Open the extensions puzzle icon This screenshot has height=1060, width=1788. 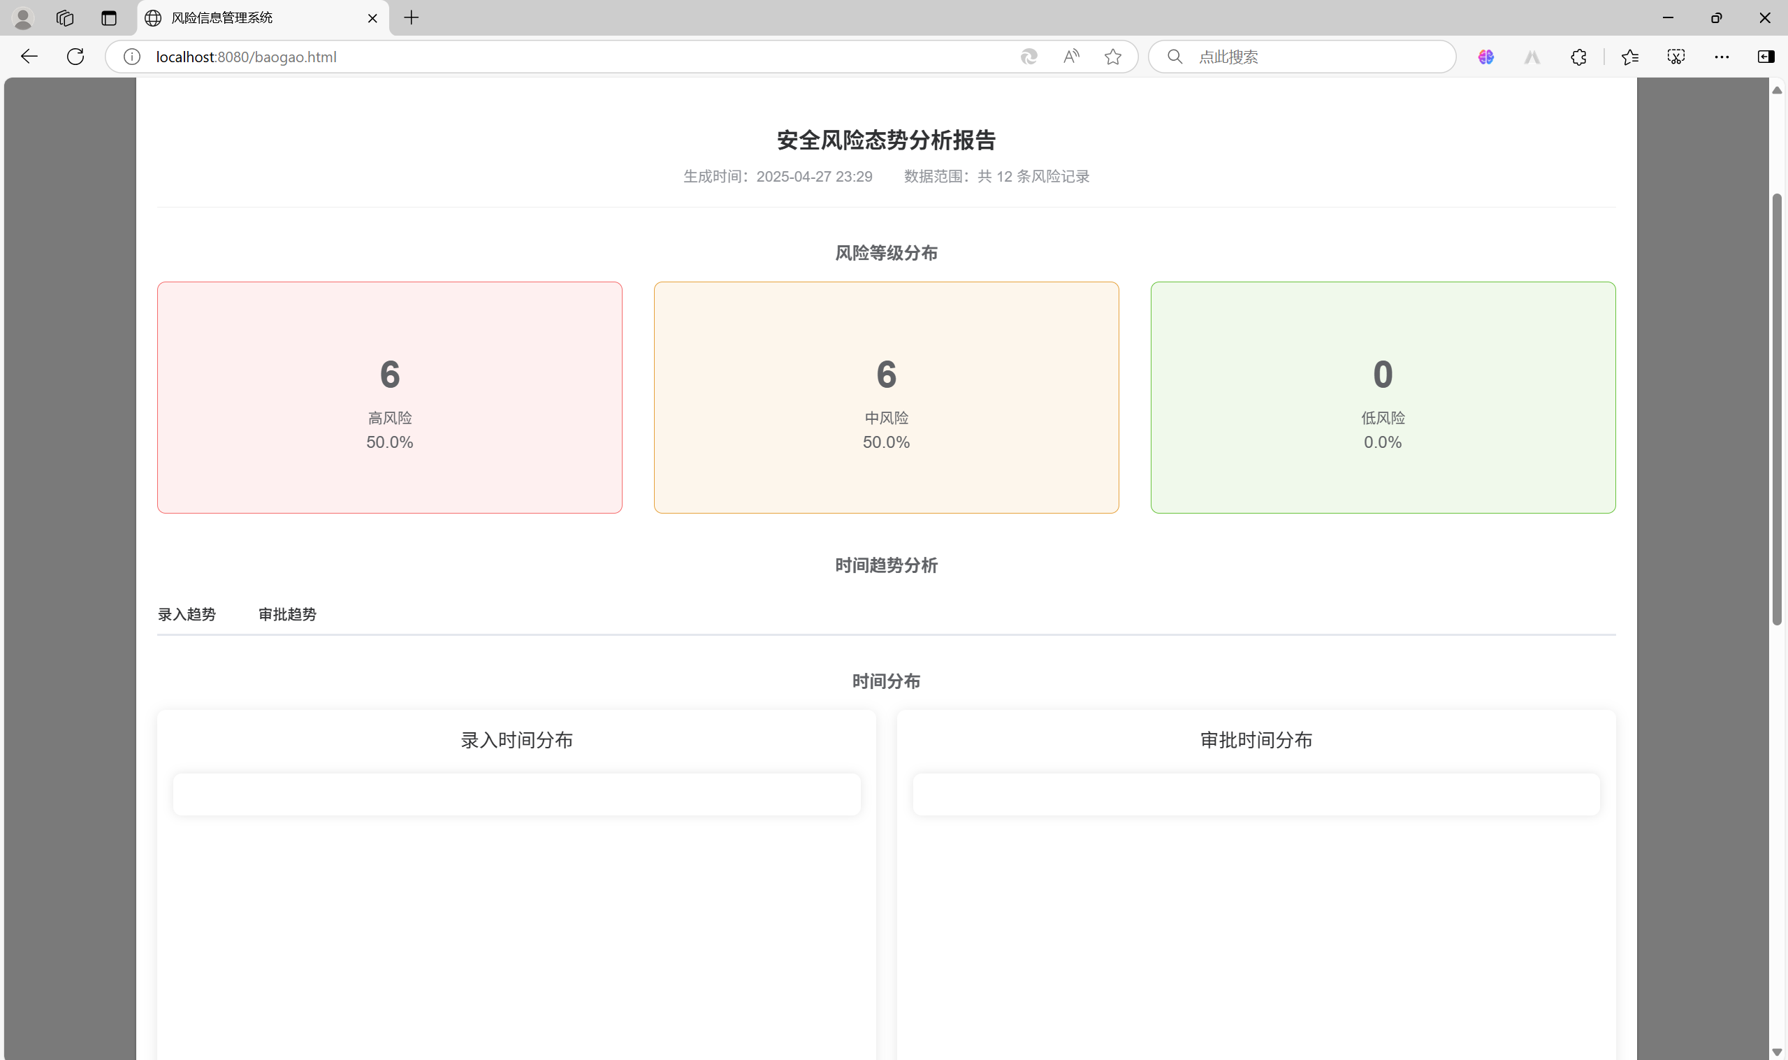[x=1578, y=57]
